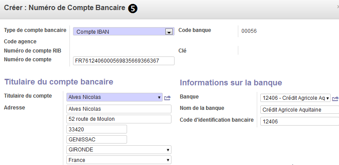Expand the Type de compte bancaire dropdown
The width and height of the screenshot is (339, 165).
(x=124, y=32)
